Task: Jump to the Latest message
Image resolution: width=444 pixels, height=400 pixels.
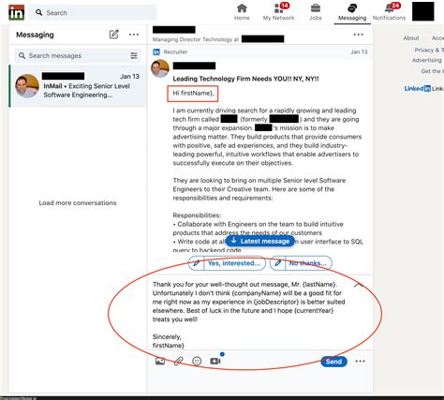Action: coord(259,241)
